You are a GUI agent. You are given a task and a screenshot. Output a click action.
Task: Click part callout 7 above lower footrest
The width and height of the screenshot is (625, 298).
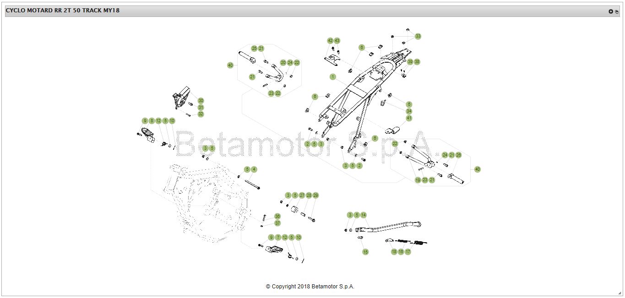click(278, 238)
